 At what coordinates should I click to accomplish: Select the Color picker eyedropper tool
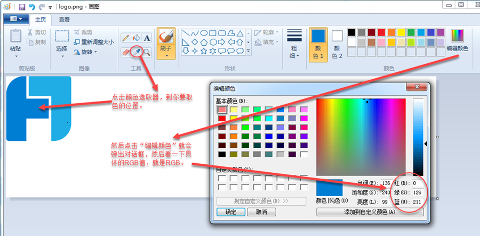(136, 52)
